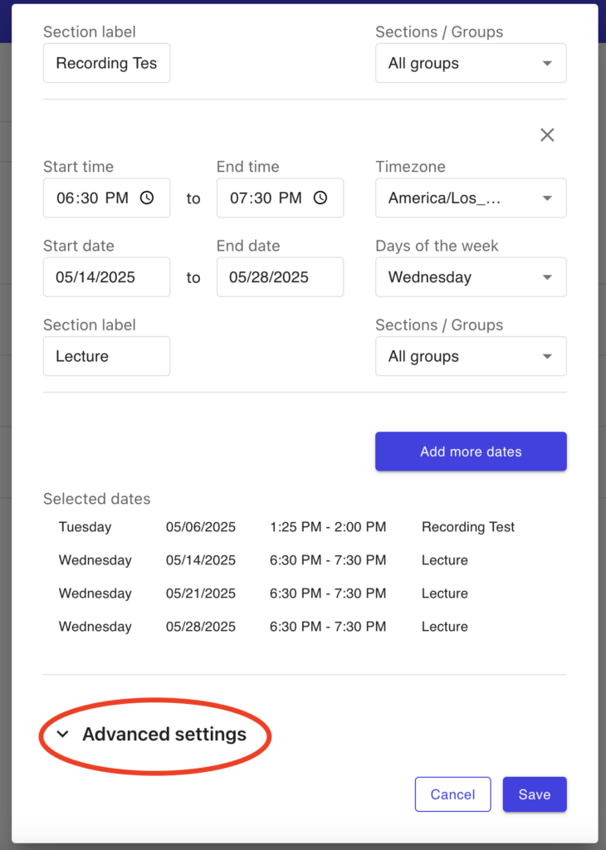Select the Tuesday 05/06/2025 Recording Test row
The height and width of the screenshot is (850, 606).
point(286,527)
